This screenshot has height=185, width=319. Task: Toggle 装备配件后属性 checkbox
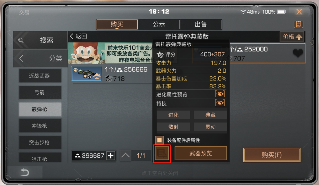[x=159, y=140]
